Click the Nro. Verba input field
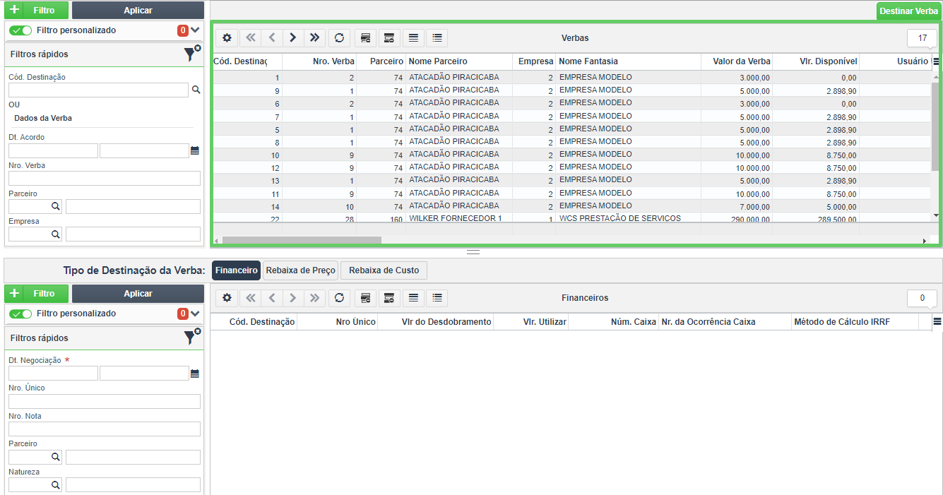The width and height of the screenshot is (943, 495). [105, 179]
